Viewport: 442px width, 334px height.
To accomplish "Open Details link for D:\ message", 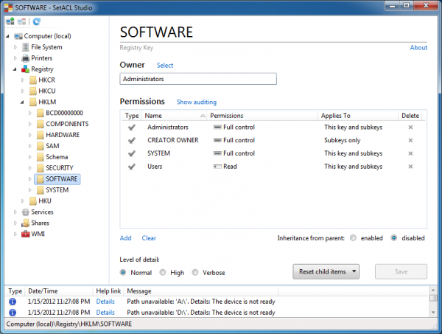I will [x=105, y=313].
